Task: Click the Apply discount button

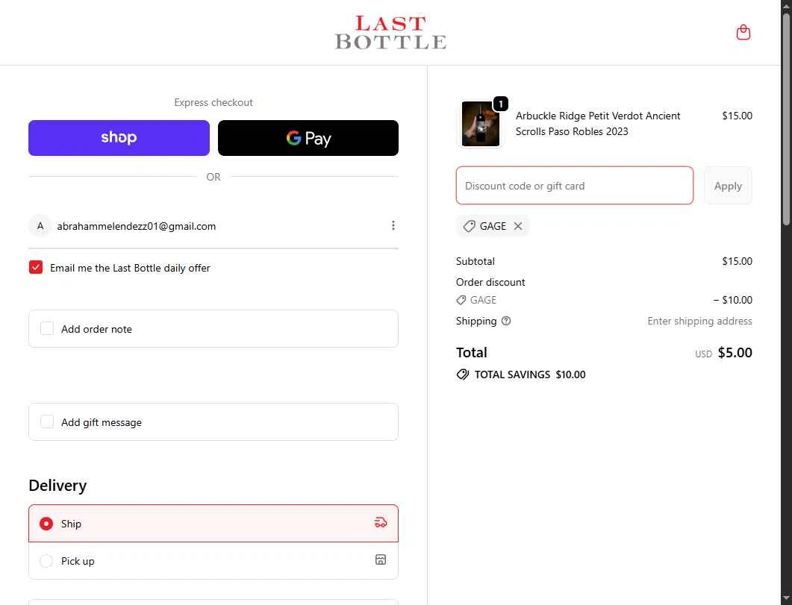Action: point(728,186)
